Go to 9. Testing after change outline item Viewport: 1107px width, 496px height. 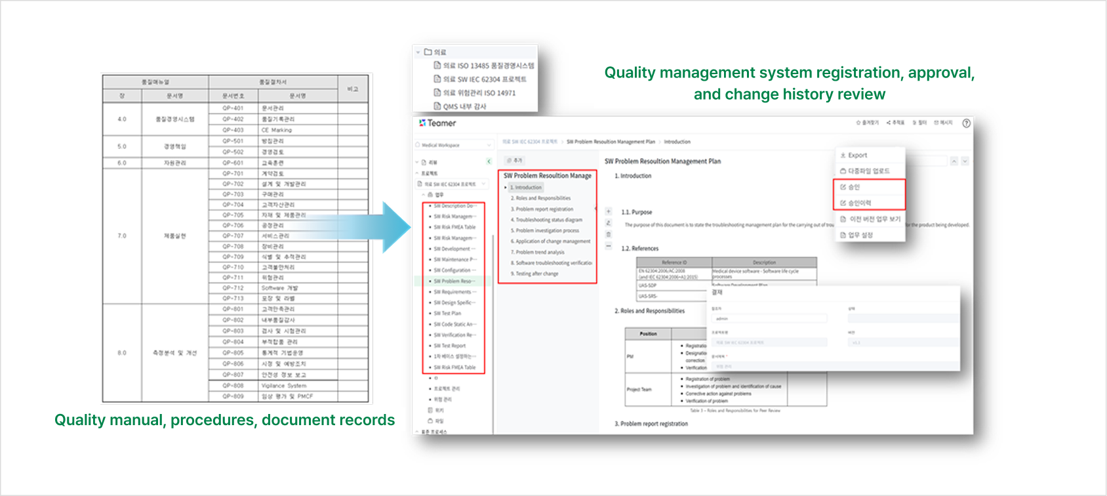point(535,274)
